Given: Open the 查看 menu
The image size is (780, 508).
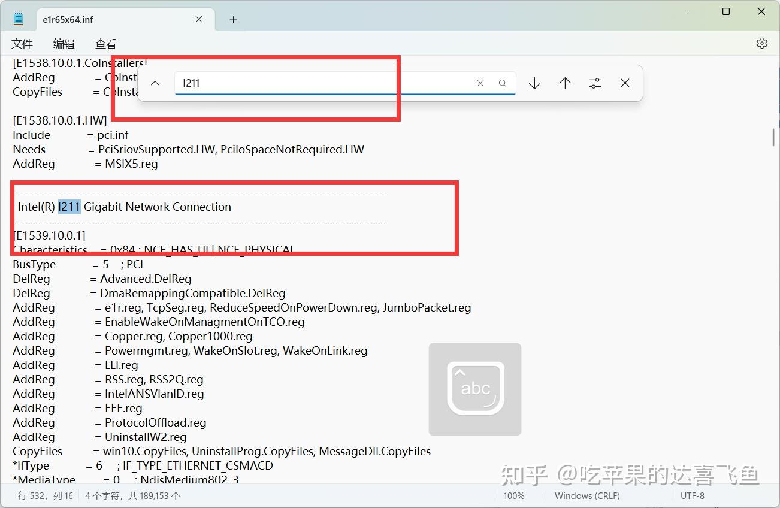Looking at the screenshot, I should coord(105,43).
